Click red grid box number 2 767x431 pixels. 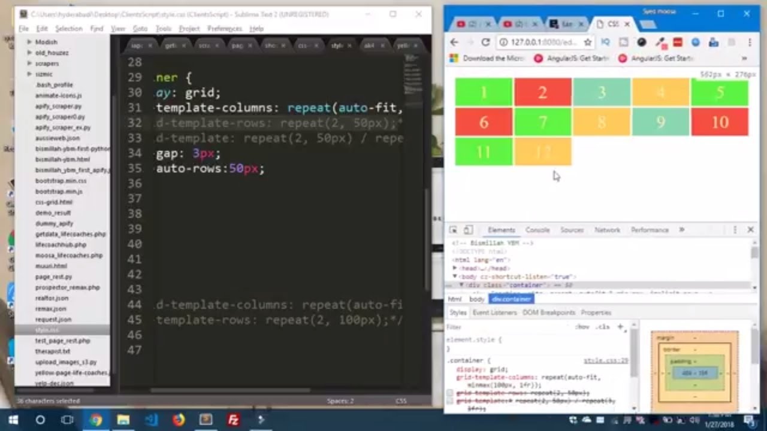[542, 92]
